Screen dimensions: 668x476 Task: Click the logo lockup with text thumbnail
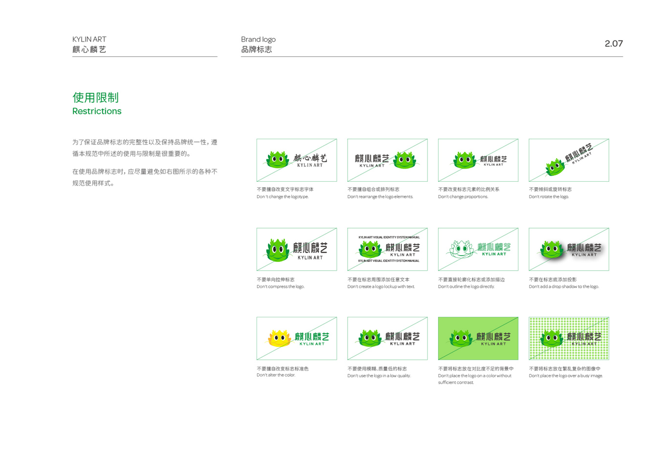pyautogui.click(x=387, y=249)
